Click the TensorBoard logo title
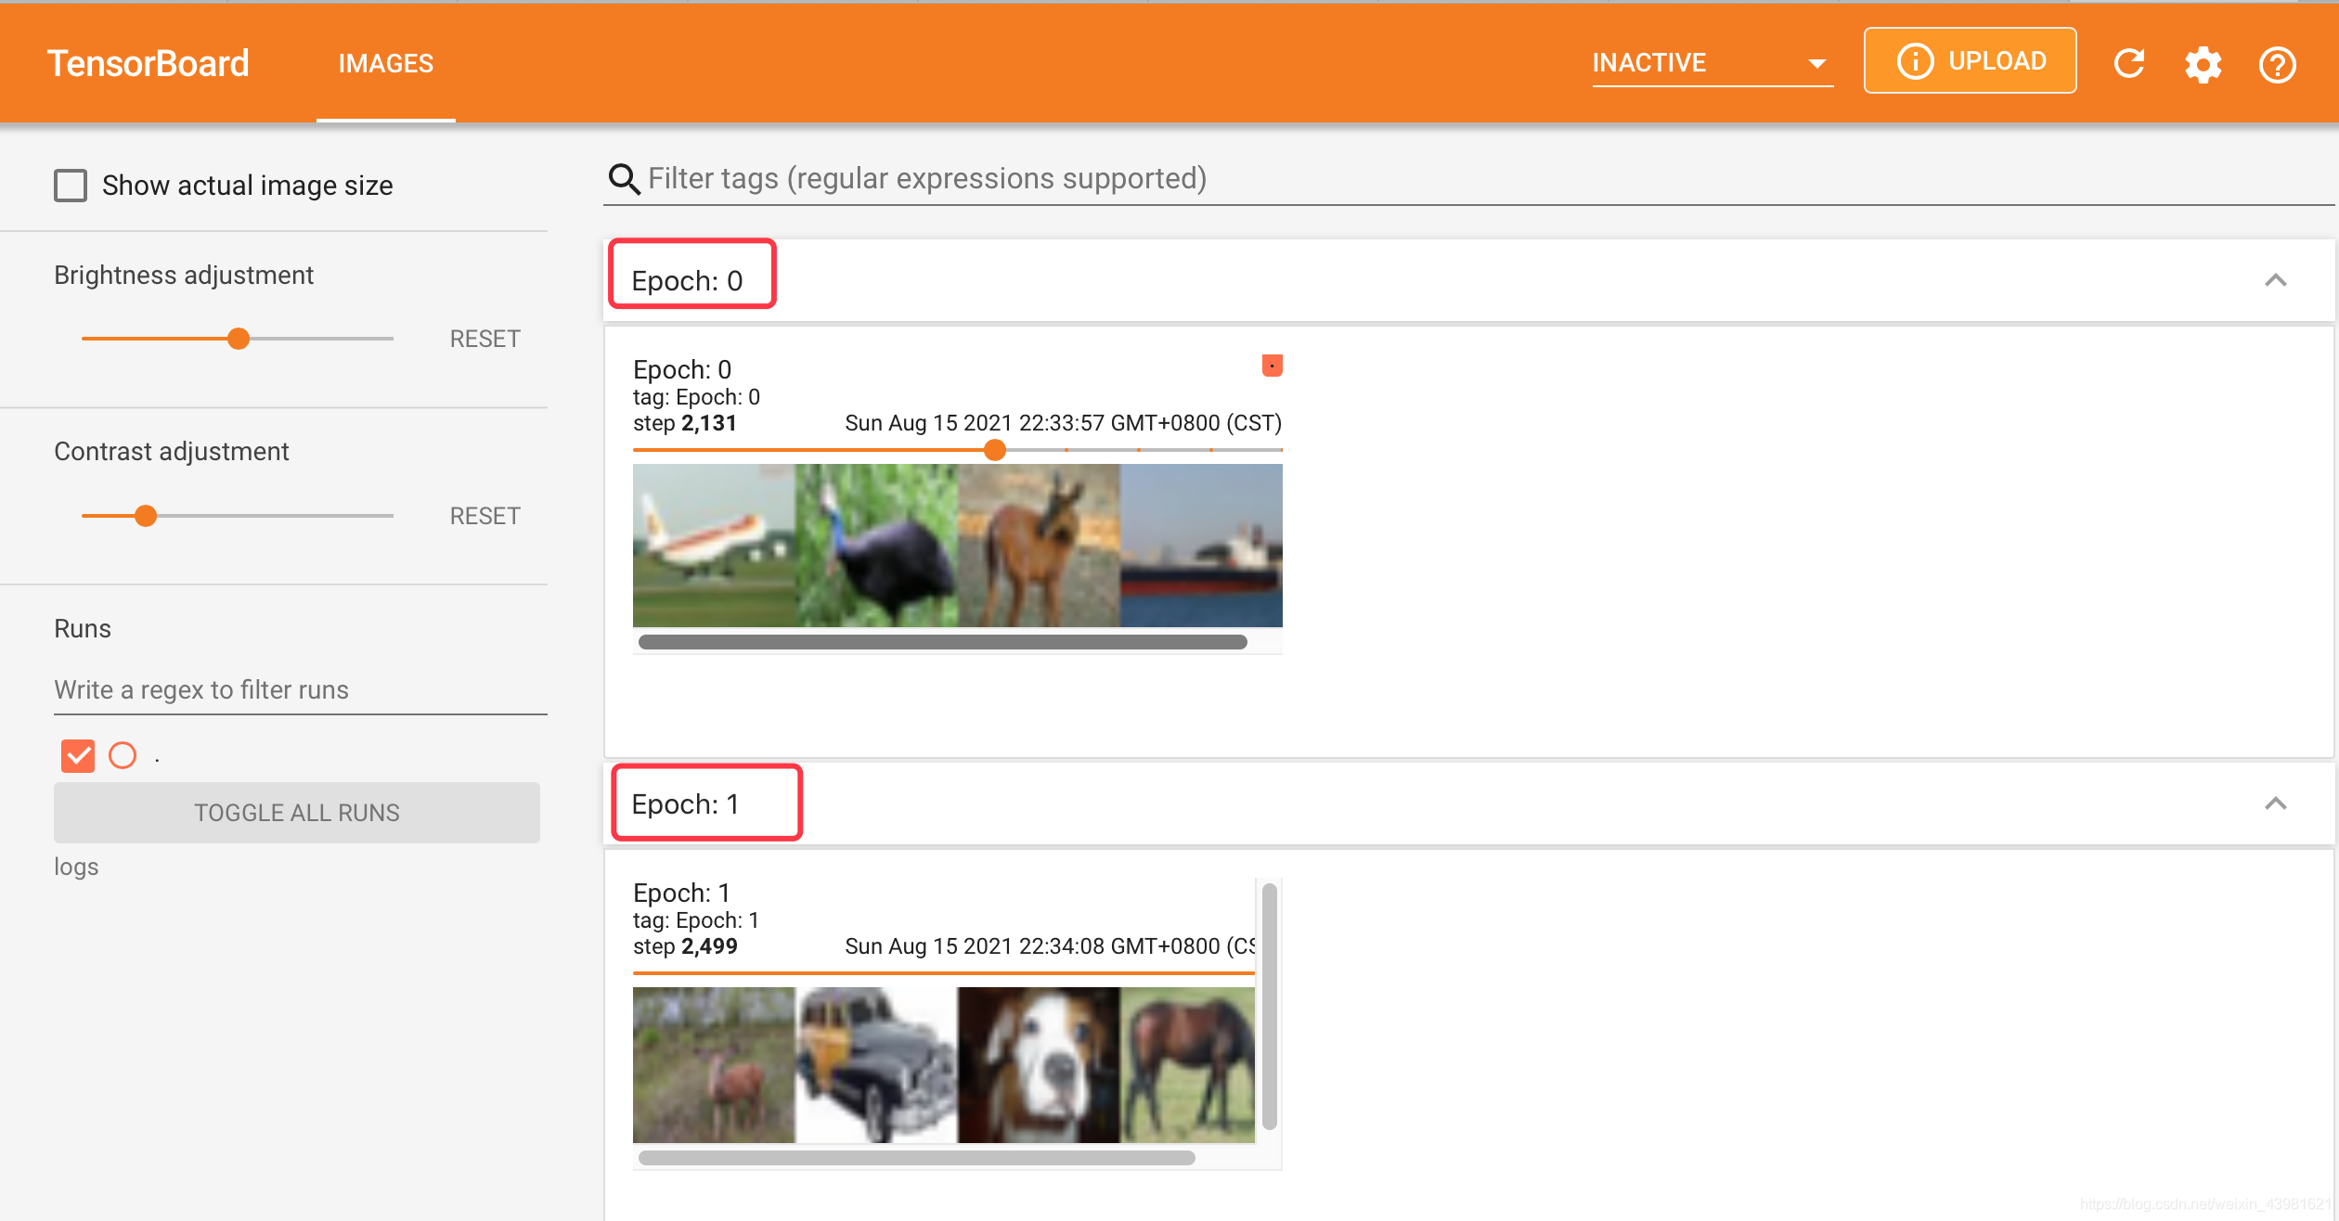The width and height of the screenshot is (2339, 1221). 149,63
